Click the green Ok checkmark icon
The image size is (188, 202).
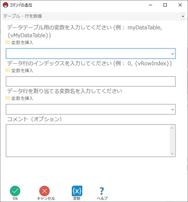coord(15,191)
